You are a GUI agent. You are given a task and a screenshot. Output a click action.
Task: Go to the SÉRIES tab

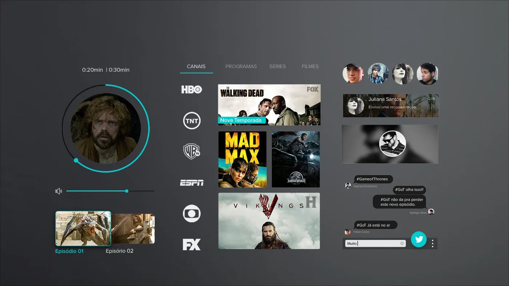click(277, 66)
